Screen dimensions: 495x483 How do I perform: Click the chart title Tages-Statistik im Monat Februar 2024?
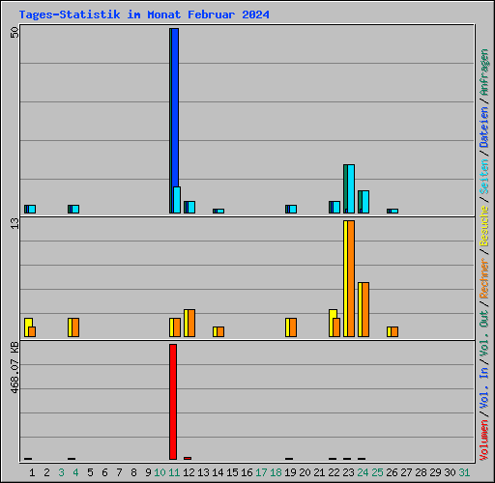click(x=144, y=14)
